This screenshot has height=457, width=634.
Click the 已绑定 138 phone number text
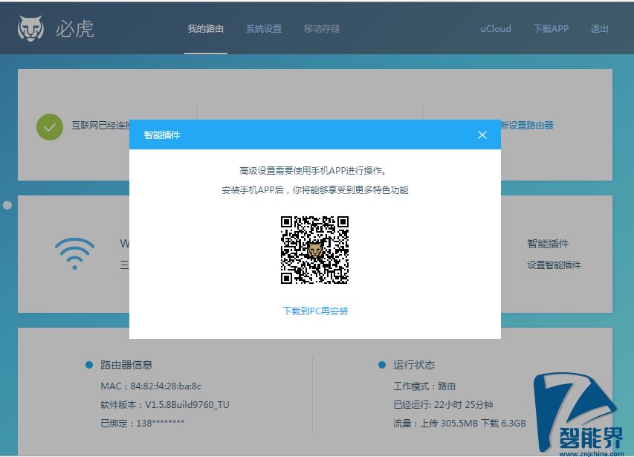pyautogui.click(x=142, y=423)
